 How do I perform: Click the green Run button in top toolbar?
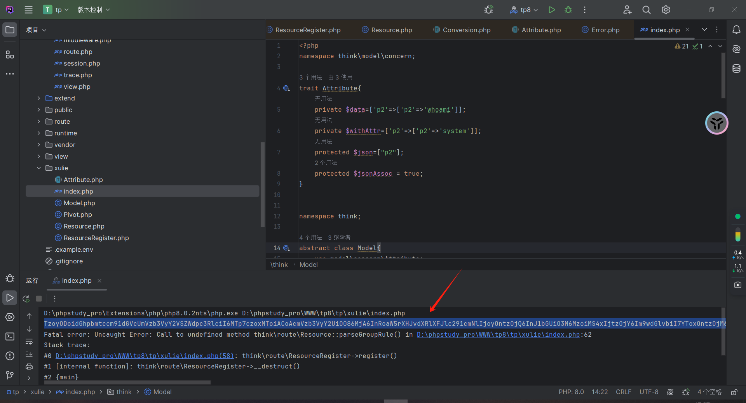(x=551, y=10)
